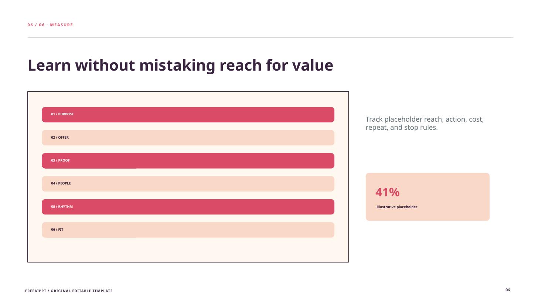Viewport: 542px width, 305px height.
Task: Select the 41% statistic text
Action: pyautogui.click(x=387, y=192)
